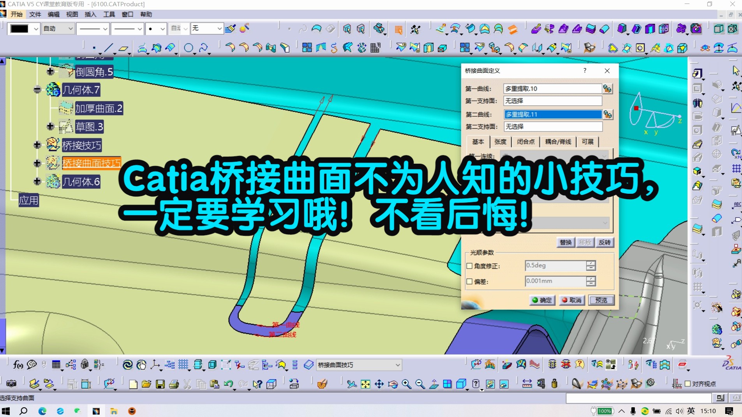The width and height of the screenshot is (742, 417).
Task: Click the 预览 preview button
Action: point(601,300)
